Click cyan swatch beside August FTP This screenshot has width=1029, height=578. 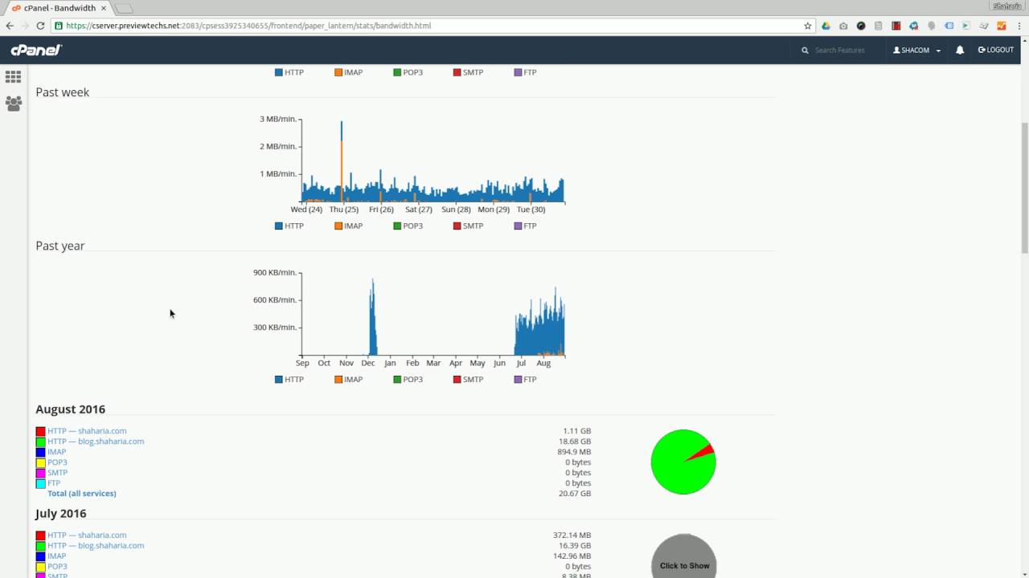click(40, 484)
